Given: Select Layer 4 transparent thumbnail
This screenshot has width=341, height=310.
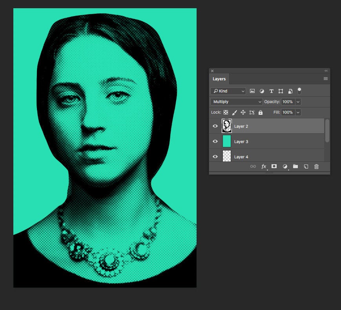Looking at the screenshot, I should click(x=226, y=156).
